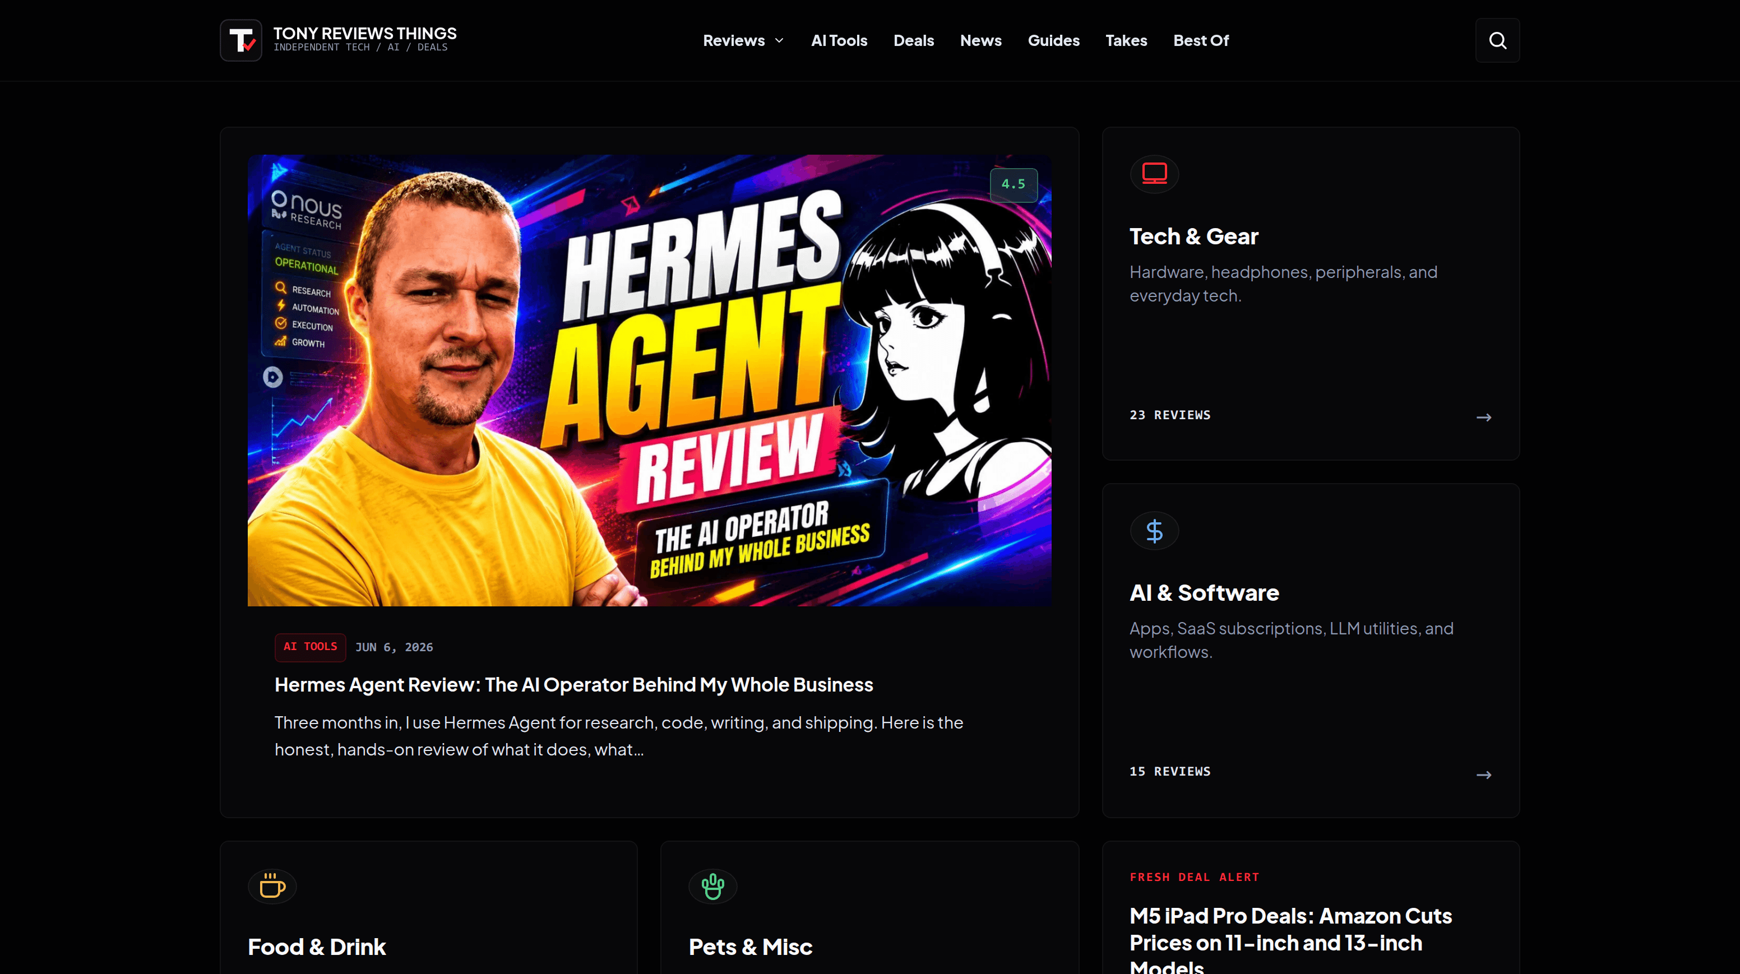Click the Hermes Agent Review thumbnail image
This screenshot has height=974, width=1740.
coord(649,381)
